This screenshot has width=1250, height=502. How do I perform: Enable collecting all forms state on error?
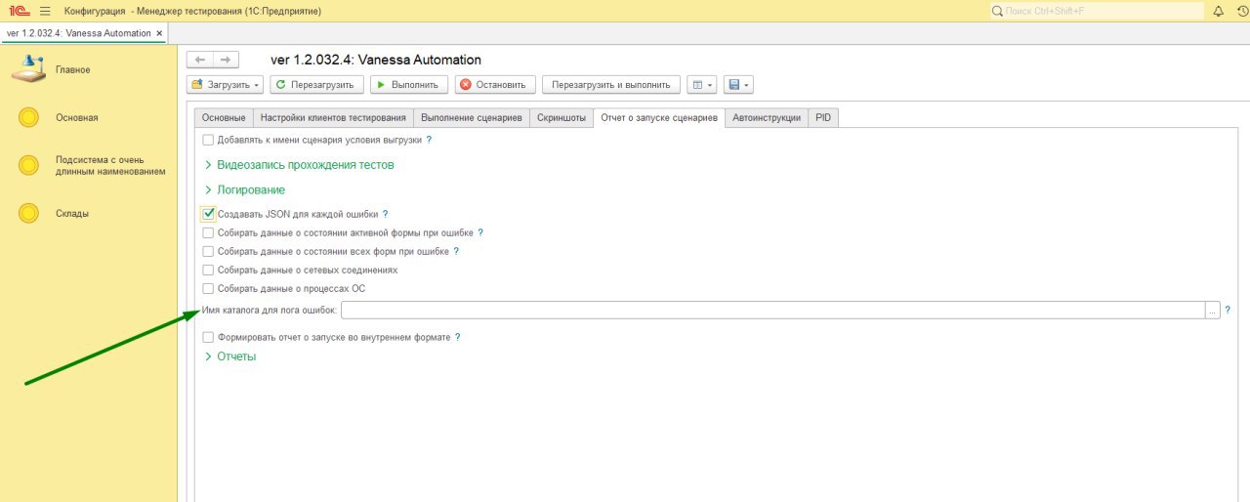coord(208,251)
